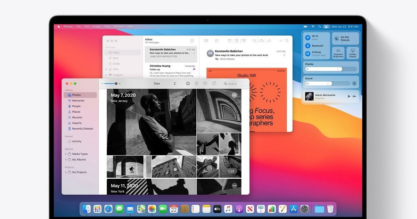The height and width of the screenshot is (219, 417).
Task: Play the Alanis Morissette track
Action: coord(349,96)
